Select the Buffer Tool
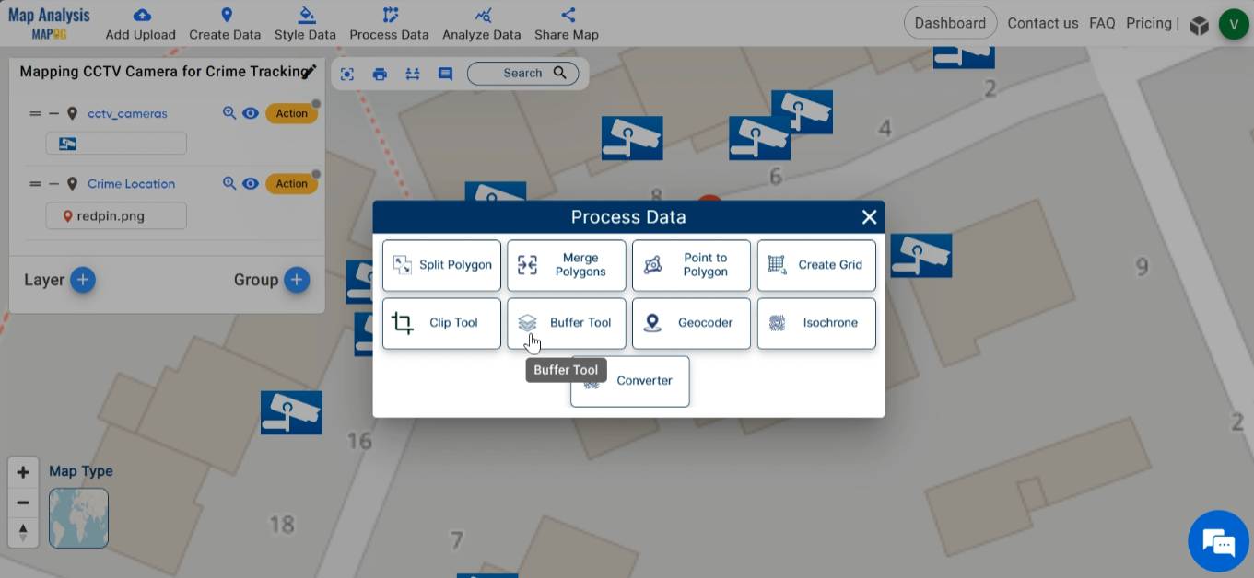 click(x=567, y=323)
